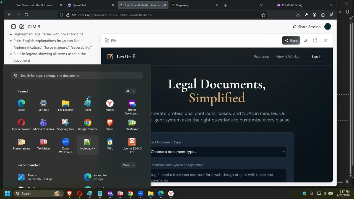Open a new browser tab
This screenshot has width=354, height=199.
pyautogui.click(x=225, y=5)
